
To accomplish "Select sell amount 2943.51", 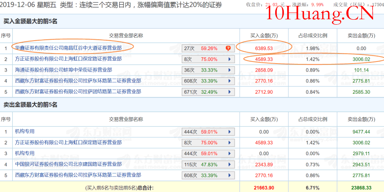I will pos(361,165).
